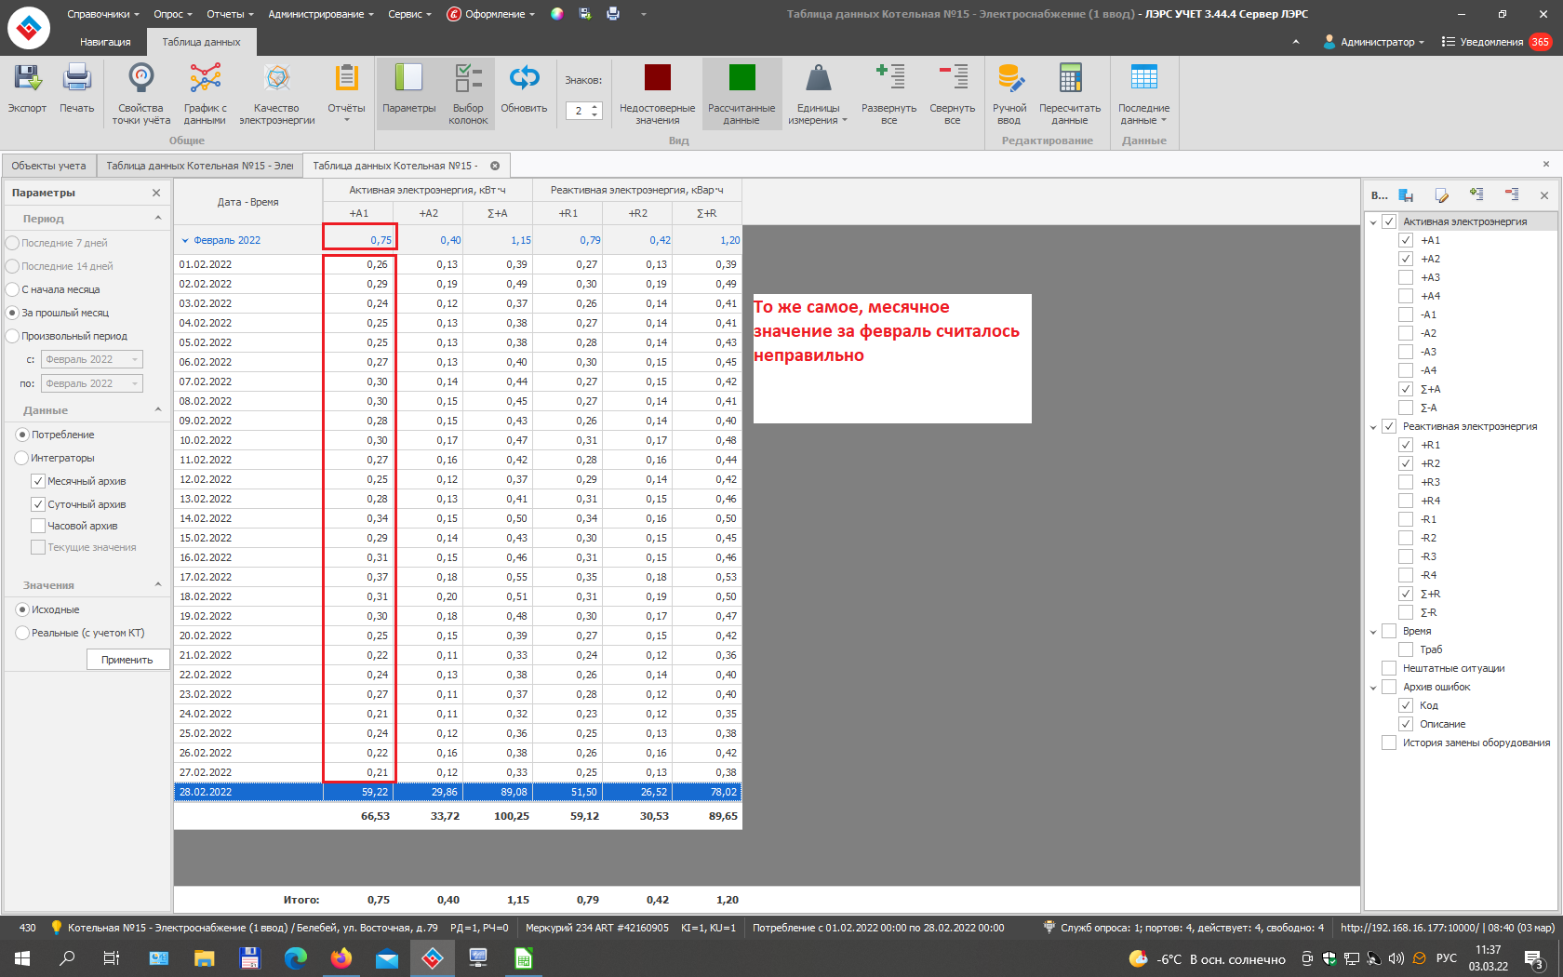Toggle Месячный архив checkbox

point(38,481)
